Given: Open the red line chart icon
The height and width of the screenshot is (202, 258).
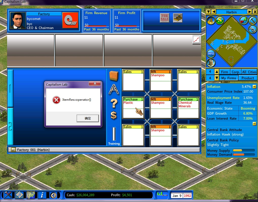Looking at the screenshot, I should 196,40.
